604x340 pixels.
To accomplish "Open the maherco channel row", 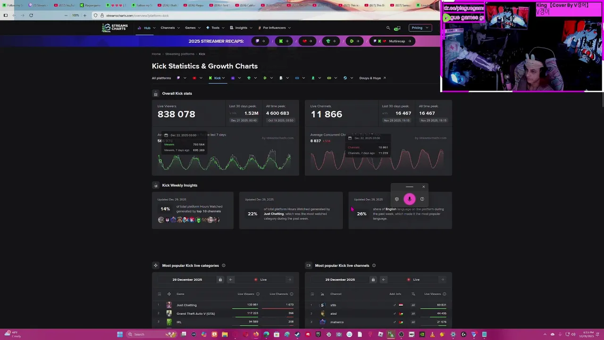I will point(378,322).
